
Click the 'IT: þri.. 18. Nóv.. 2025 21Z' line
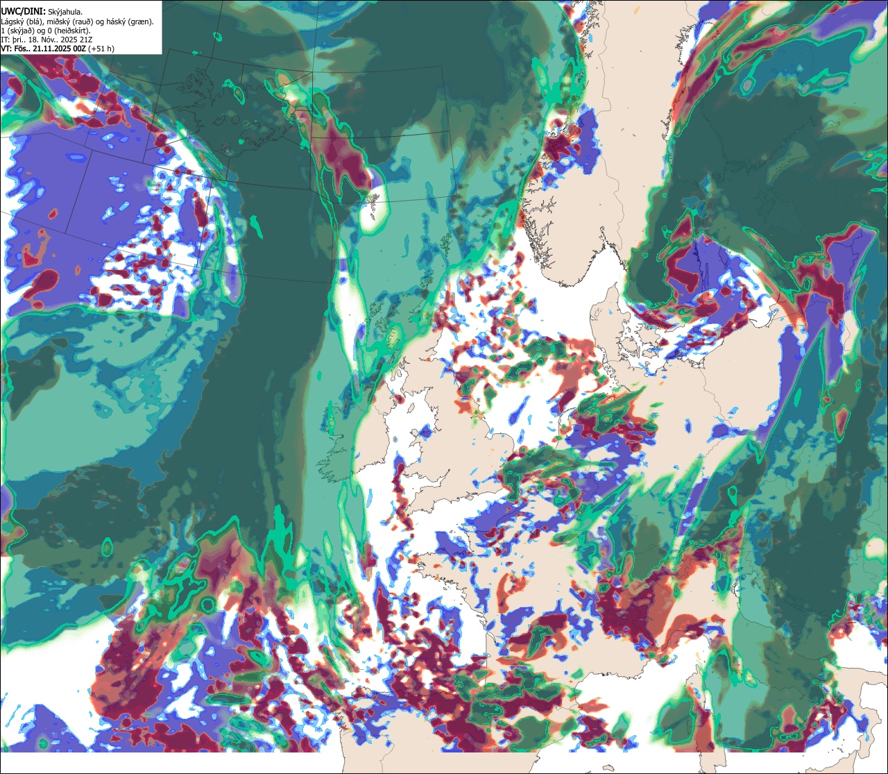point(46,40)
